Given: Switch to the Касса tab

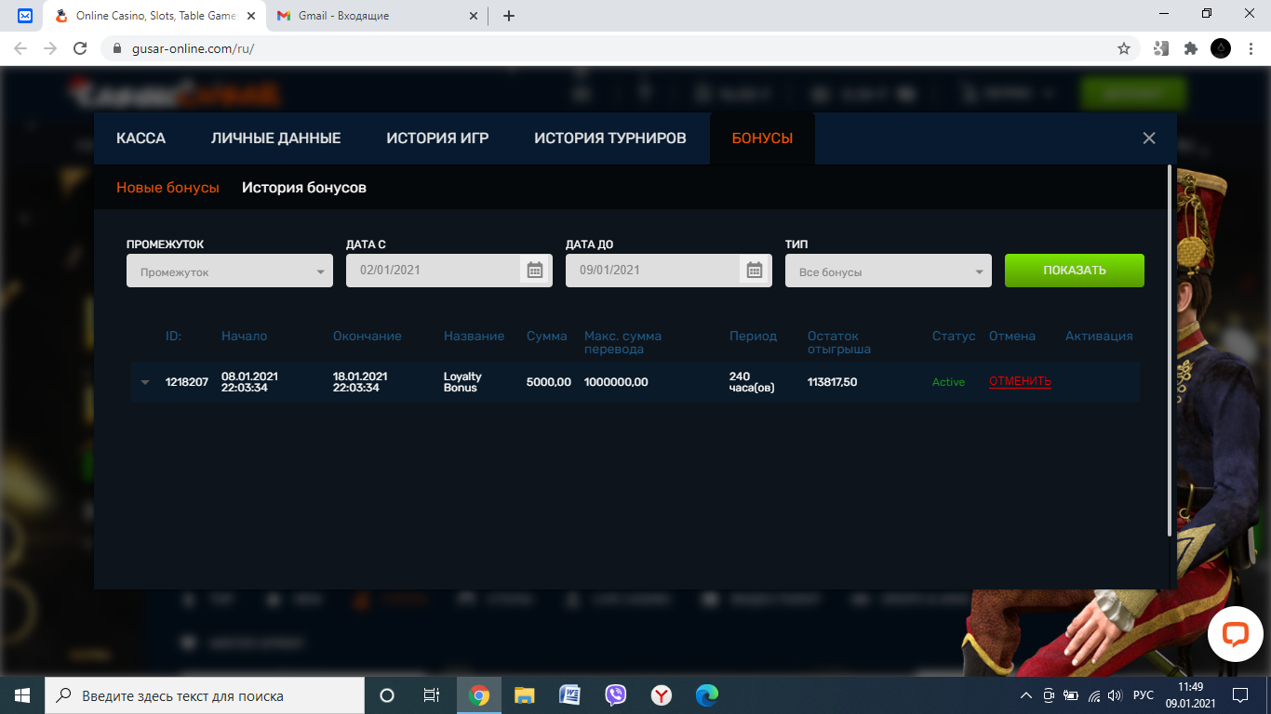Looking at the screenshot, I should pos(140,139).
